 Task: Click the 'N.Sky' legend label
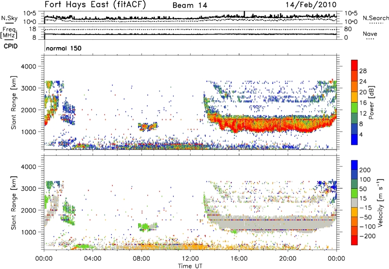click(x=9, y=18)
